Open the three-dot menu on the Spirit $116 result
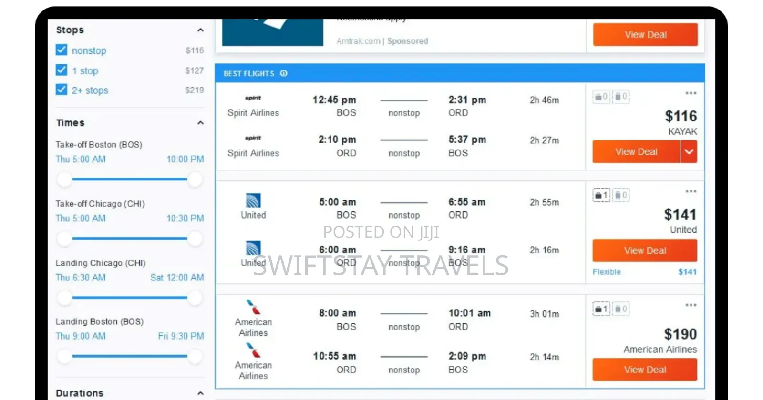763x400 pixels. 691,93
